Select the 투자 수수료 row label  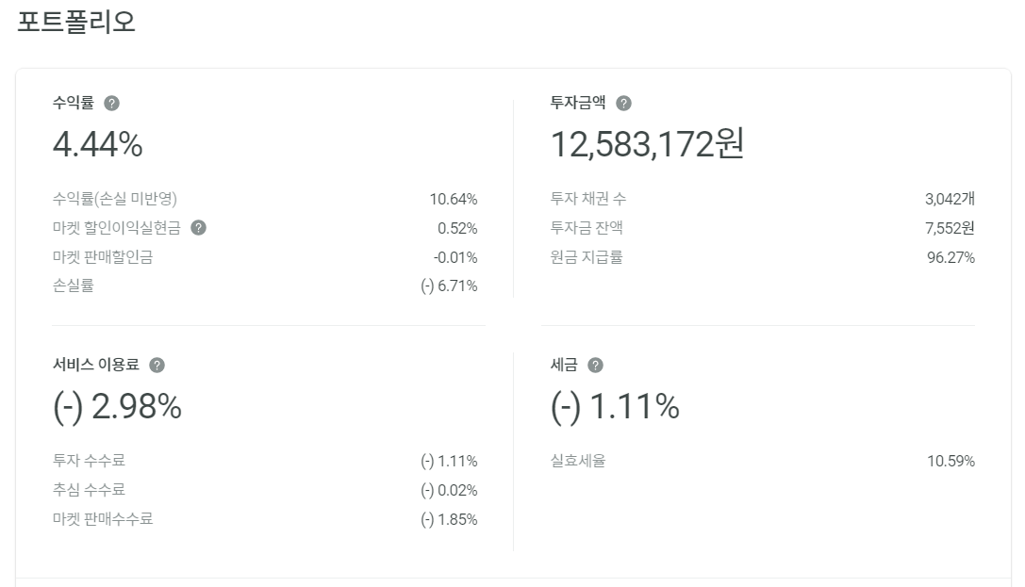89,461
